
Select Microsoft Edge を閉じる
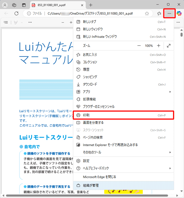[x=123, y=177]
